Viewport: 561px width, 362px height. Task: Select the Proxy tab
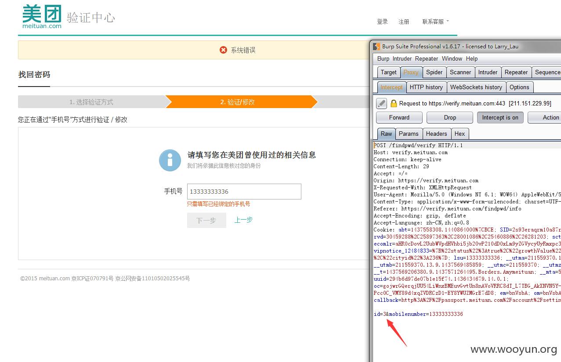(411, 72)
